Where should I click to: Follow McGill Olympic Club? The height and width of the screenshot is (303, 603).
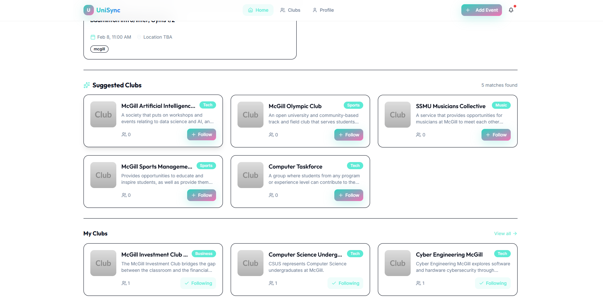(x=349, y=135)
